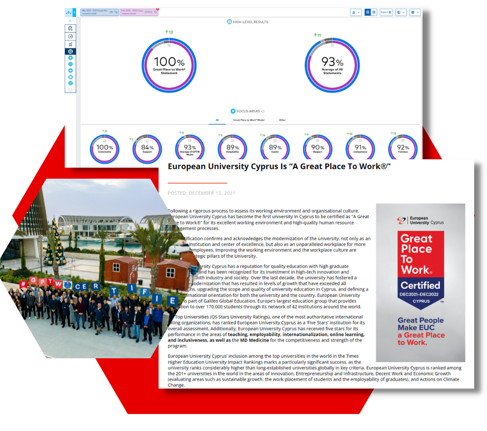The width and height of the screenshot is (487, 431).
Task: Open filter icon on the pink Feb 2020 chip
Action: [x=155, y=12]
